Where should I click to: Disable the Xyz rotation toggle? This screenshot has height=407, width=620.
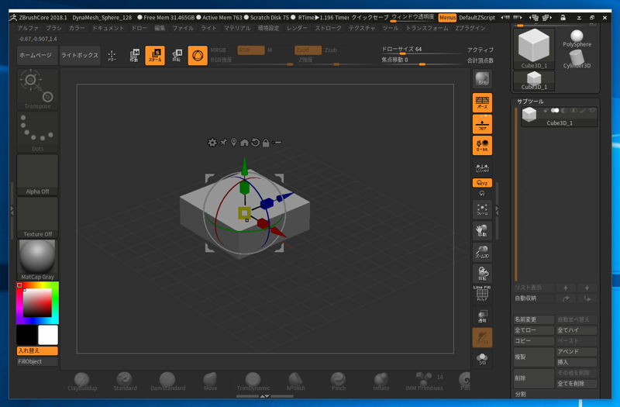click(482, 183)
